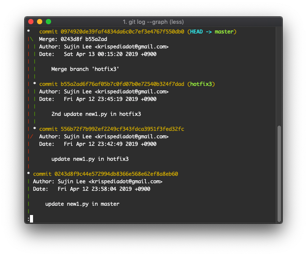This screenshot has width=307, height=256.
Task: Click the Author line under commit 556b72f
Action: coord(104,137)
